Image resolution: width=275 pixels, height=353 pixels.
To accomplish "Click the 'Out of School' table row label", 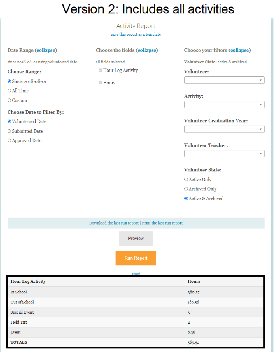I will (22, 302).
